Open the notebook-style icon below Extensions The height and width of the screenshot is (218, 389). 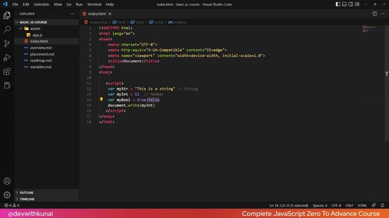tap(7, 85)
